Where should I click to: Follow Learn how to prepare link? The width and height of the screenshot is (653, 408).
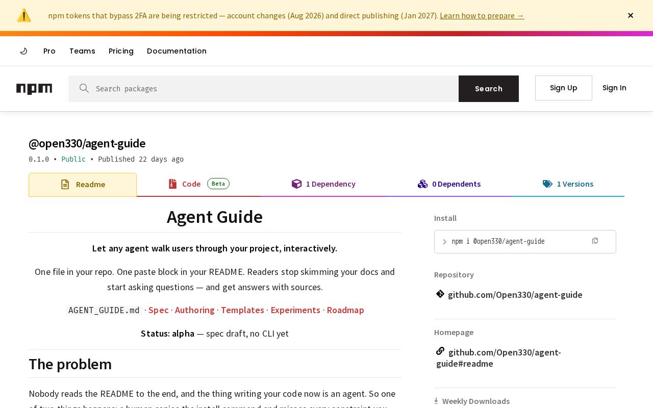(x=482, y=15)
